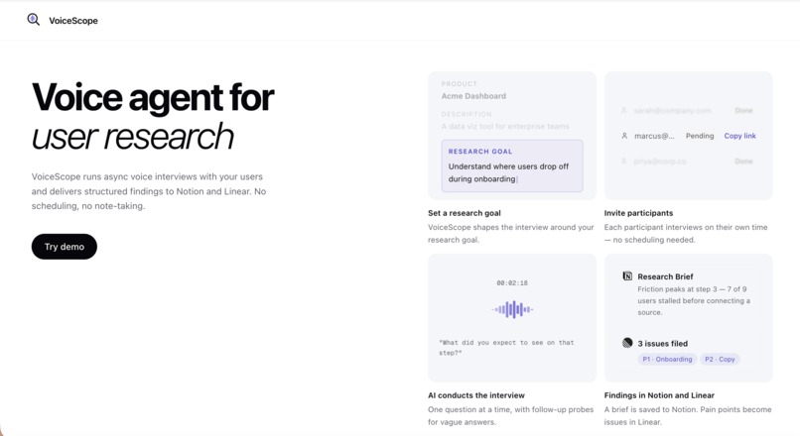
Task: Click into the Research Goal text field
Action: tap(512, 166)
